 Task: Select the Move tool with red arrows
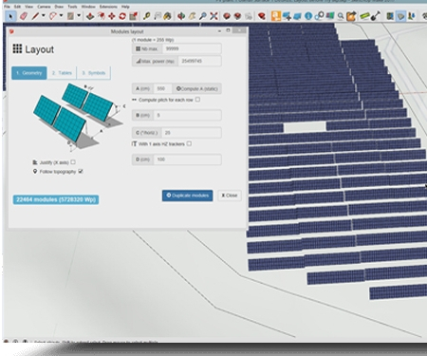tap(112, 16)
